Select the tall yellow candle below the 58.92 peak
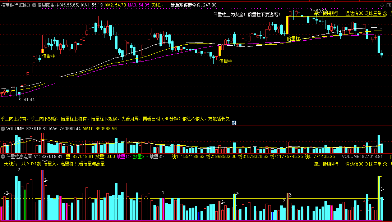The width and height of the screenshot is (392, 222). pyautogui.click(x=287, y=25)
